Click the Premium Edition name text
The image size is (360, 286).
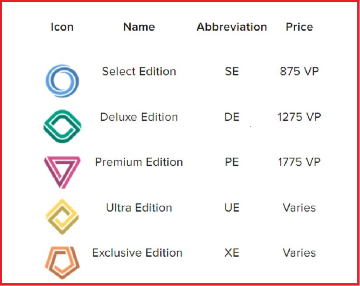(139, 162)
